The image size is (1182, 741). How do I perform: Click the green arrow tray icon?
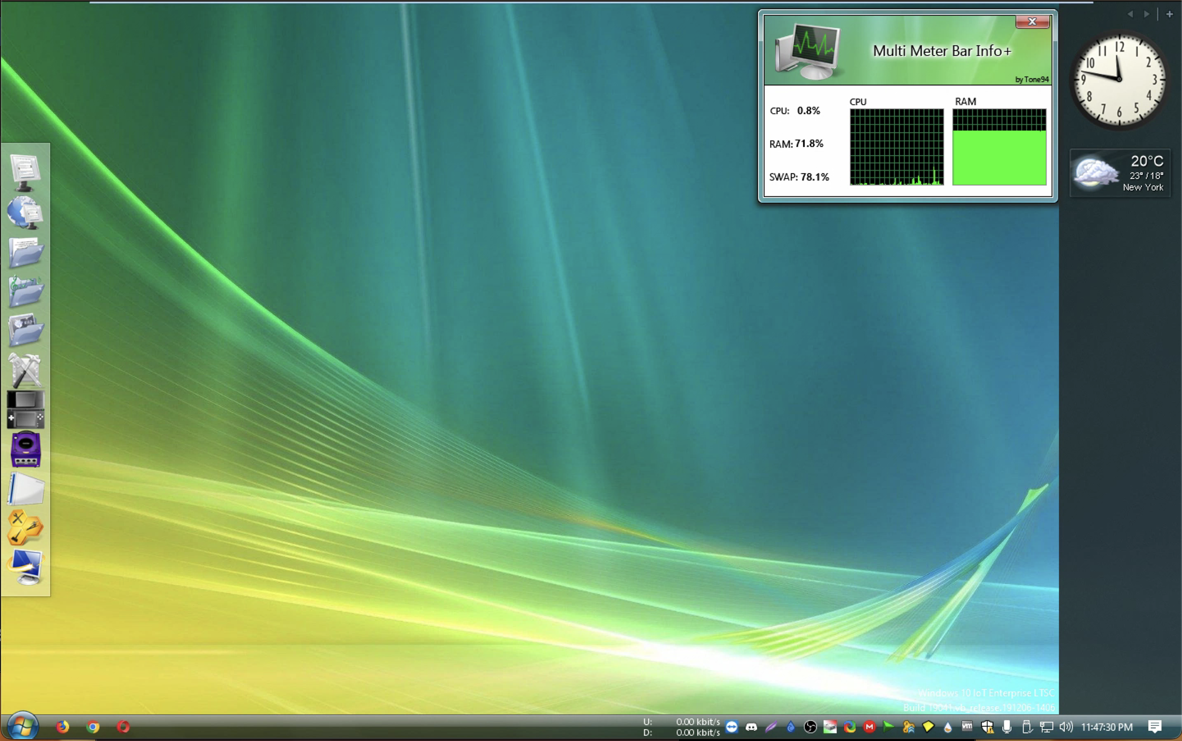point(889,727)
